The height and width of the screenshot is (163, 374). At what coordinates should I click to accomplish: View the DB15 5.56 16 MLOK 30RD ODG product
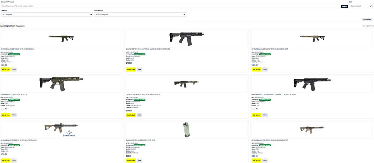click(x=14, y=70)
